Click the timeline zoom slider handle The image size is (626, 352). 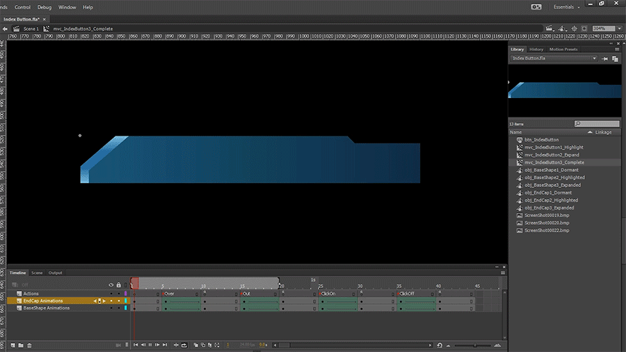click(474, 345)
